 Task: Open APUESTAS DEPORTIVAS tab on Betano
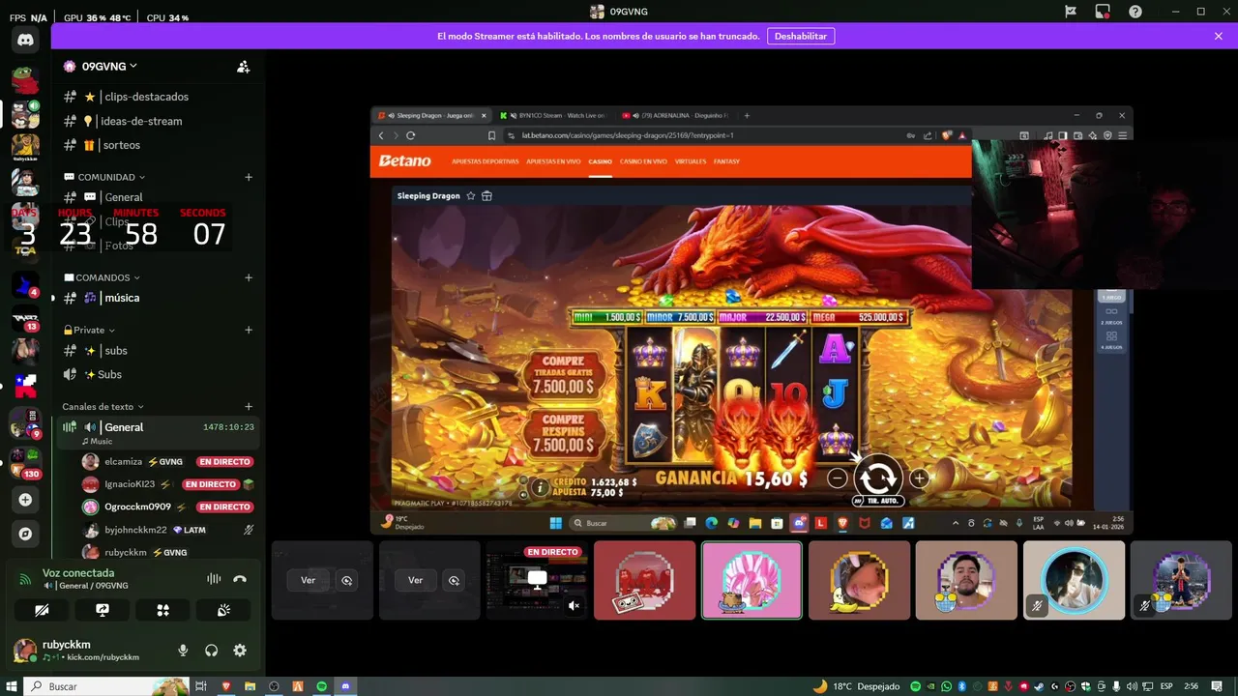tap(486, 161)
